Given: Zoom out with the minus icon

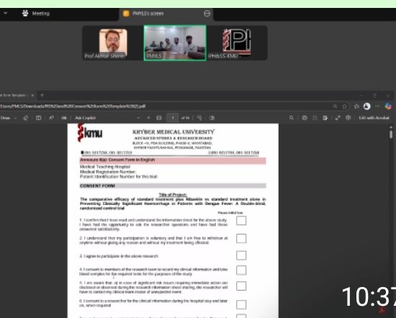Looking at the screenshot, I should 138,118.
